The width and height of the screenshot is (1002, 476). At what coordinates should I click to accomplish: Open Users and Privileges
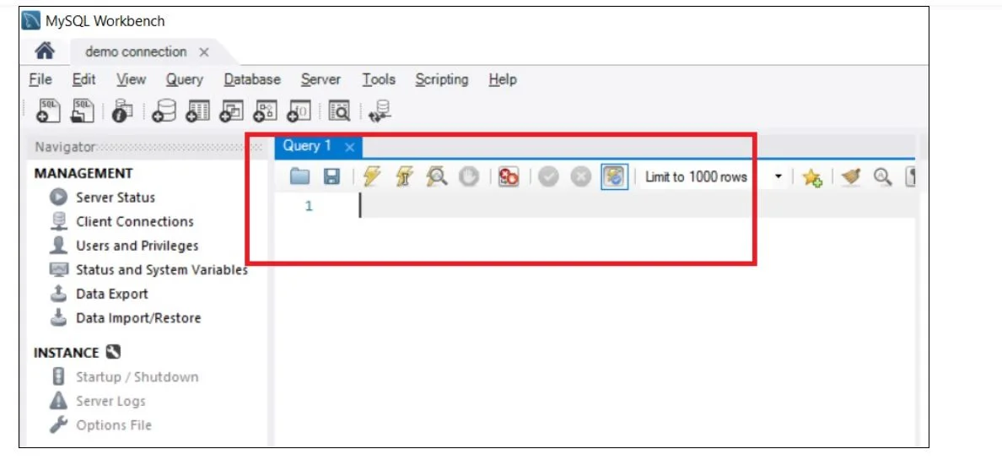tap(137, 246)
